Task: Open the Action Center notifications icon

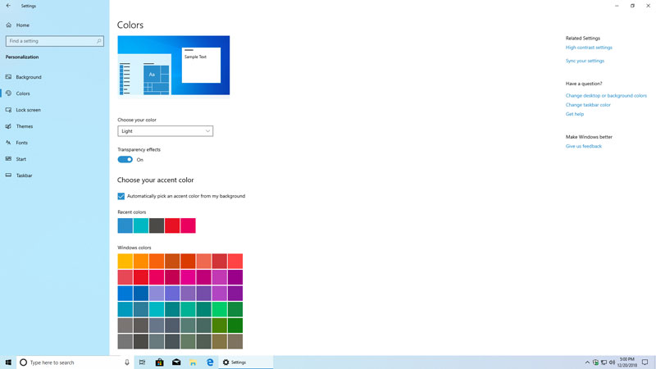Action: [x=645, y=362]
